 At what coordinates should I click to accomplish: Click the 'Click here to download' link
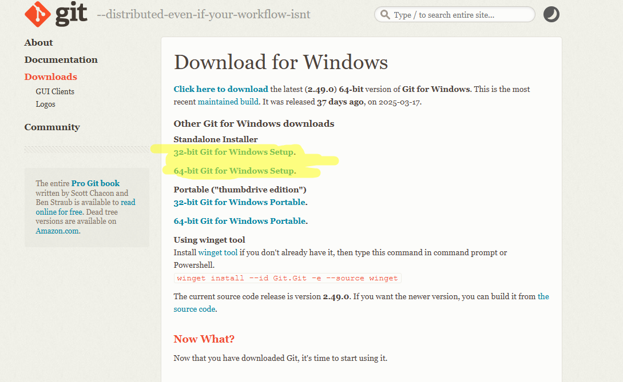221,89
